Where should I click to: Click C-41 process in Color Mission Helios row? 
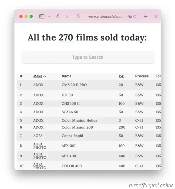(x=139, y=120)
